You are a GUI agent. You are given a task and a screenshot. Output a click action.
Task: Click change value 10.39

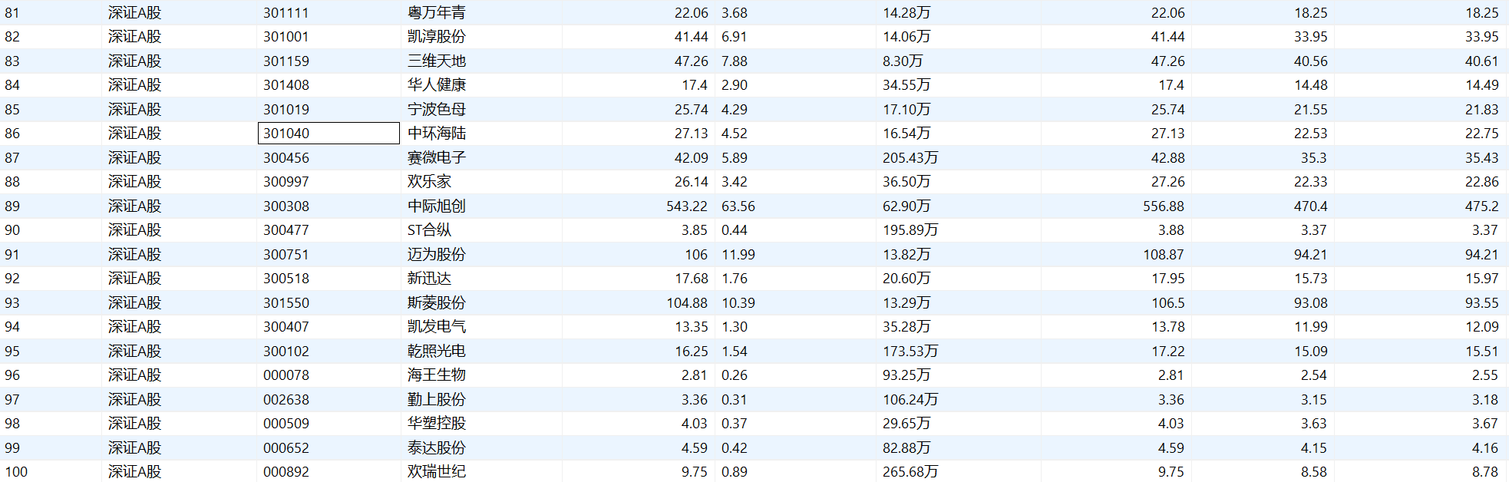coord(738,303)
